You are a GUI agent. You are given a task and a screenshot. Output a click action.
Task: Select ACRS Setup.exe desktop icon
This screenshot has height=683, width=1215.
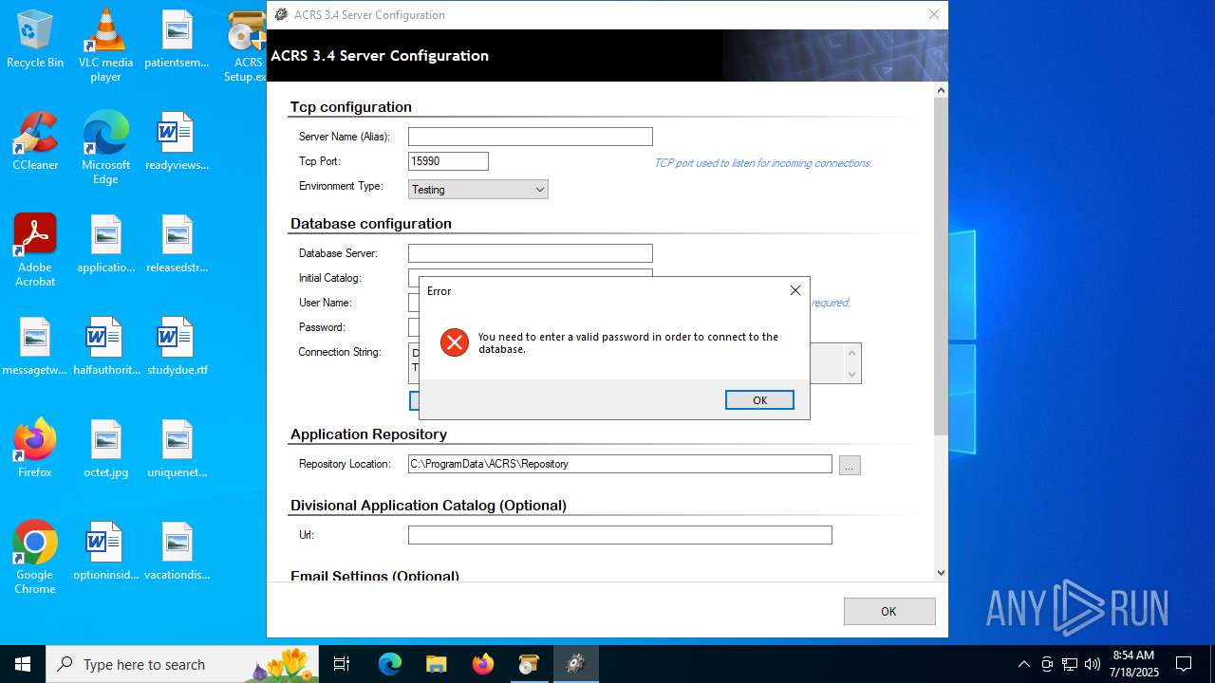pos(246,46)
